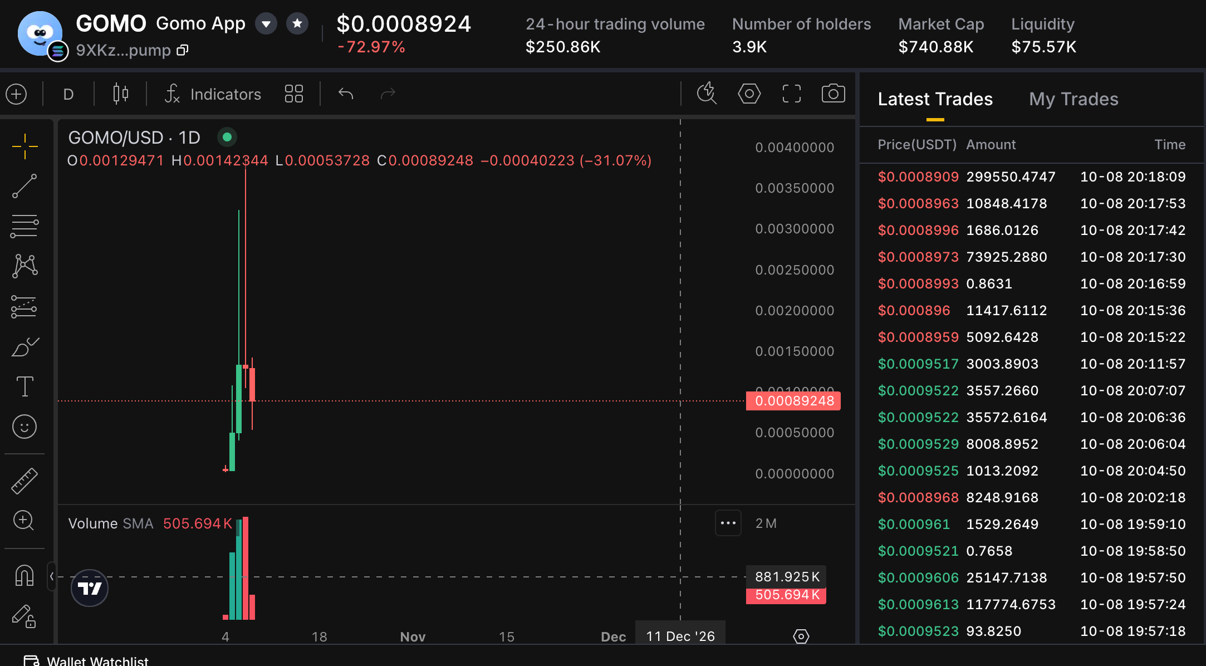Image resolution: width=1206 pixels, height=666 pixels.
Task: Toggle magnet mode for drawings
Action: click(x=24, y=576)
